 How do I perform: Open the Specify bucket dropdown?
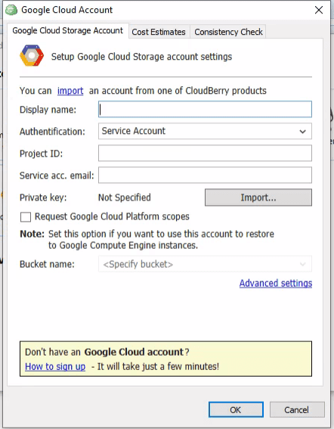pyautogui.click(x=205, y=264)
